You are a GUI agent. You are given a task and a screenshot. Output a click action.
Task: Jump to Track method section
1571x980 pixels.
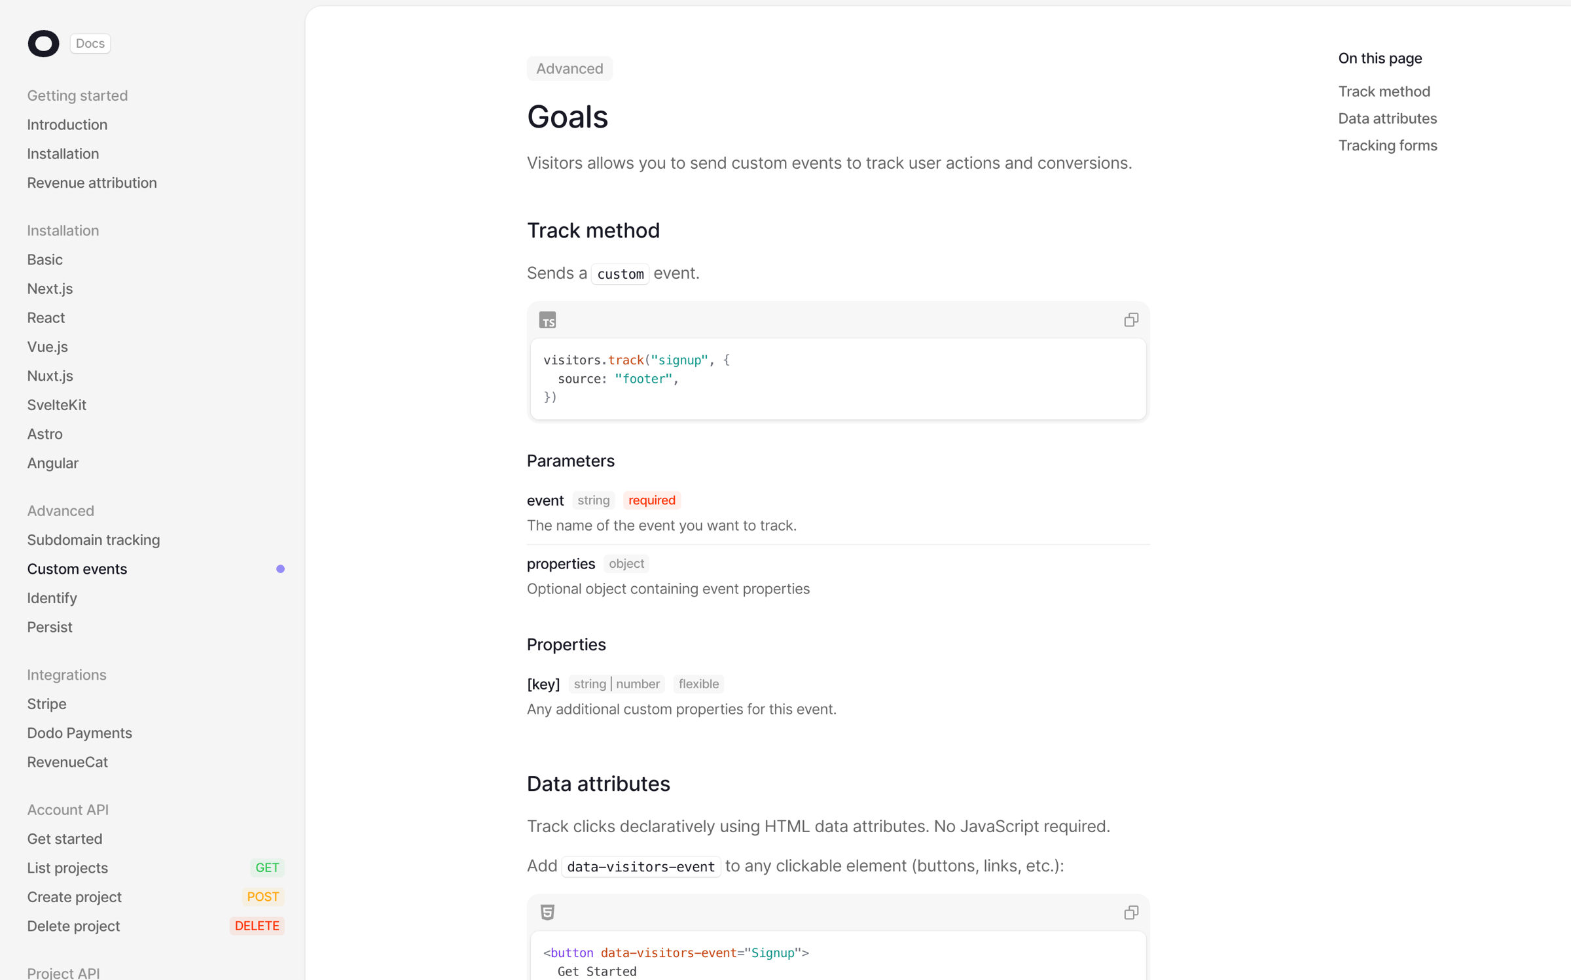[1384, 92]
